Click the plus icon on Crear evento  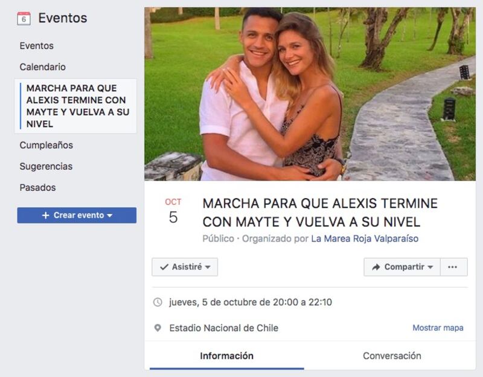tap(46, 215)
